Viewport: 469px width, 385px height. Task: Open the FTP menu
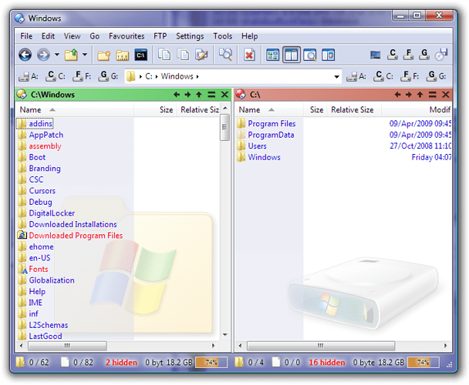pos(160,36)
